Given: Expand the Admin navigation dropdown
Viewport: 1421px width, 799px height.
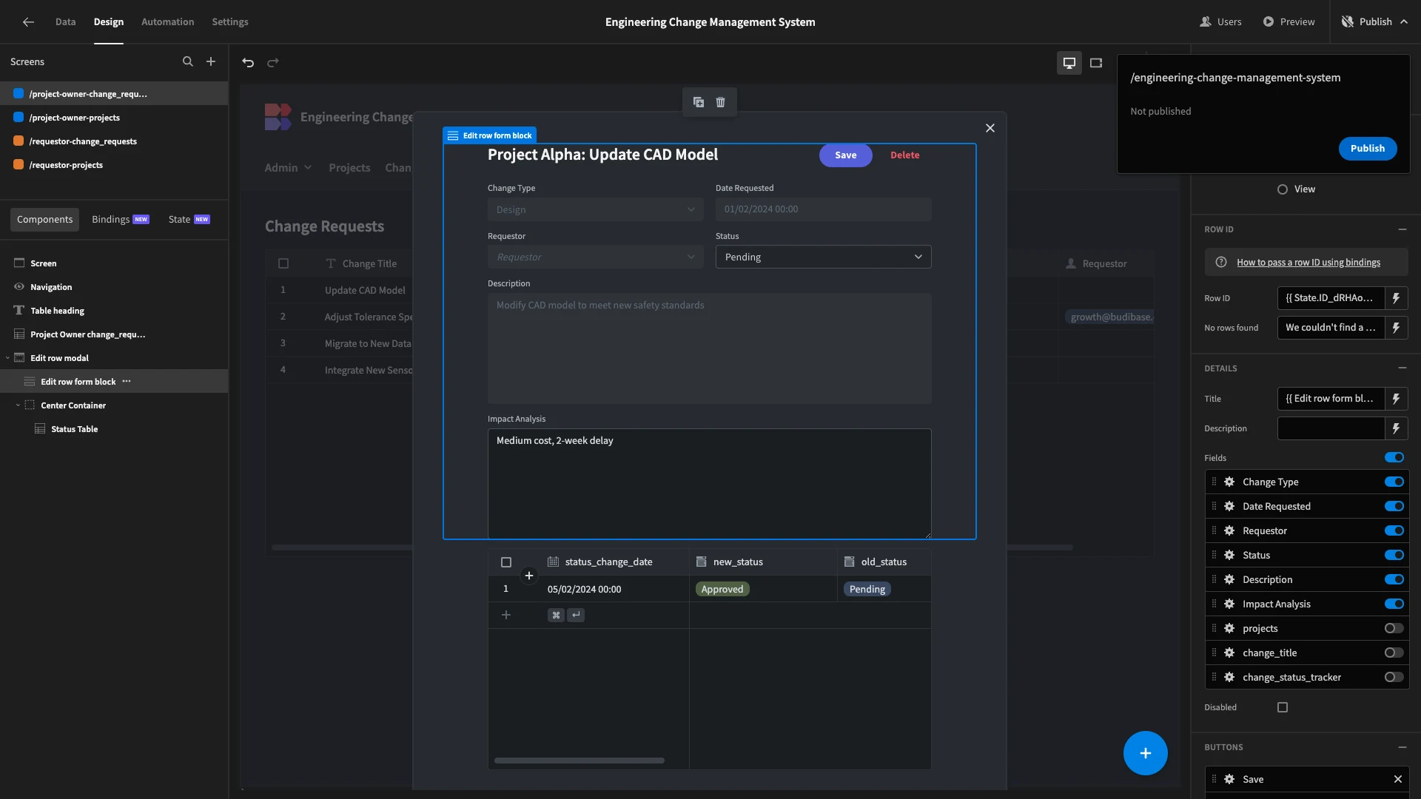Looking at the screenshot, I should coord(288,168).
